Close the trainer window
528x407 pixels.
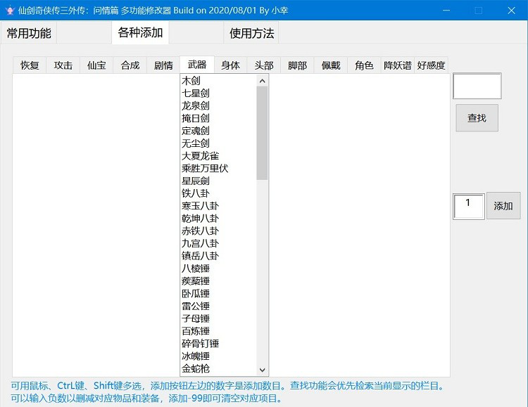(x=511, y=10)
